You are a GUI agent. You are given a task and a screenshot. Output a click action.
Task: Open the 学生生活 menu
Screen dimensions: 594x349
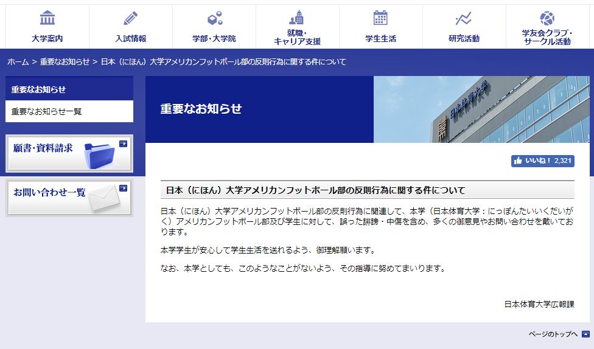point(381,27)
